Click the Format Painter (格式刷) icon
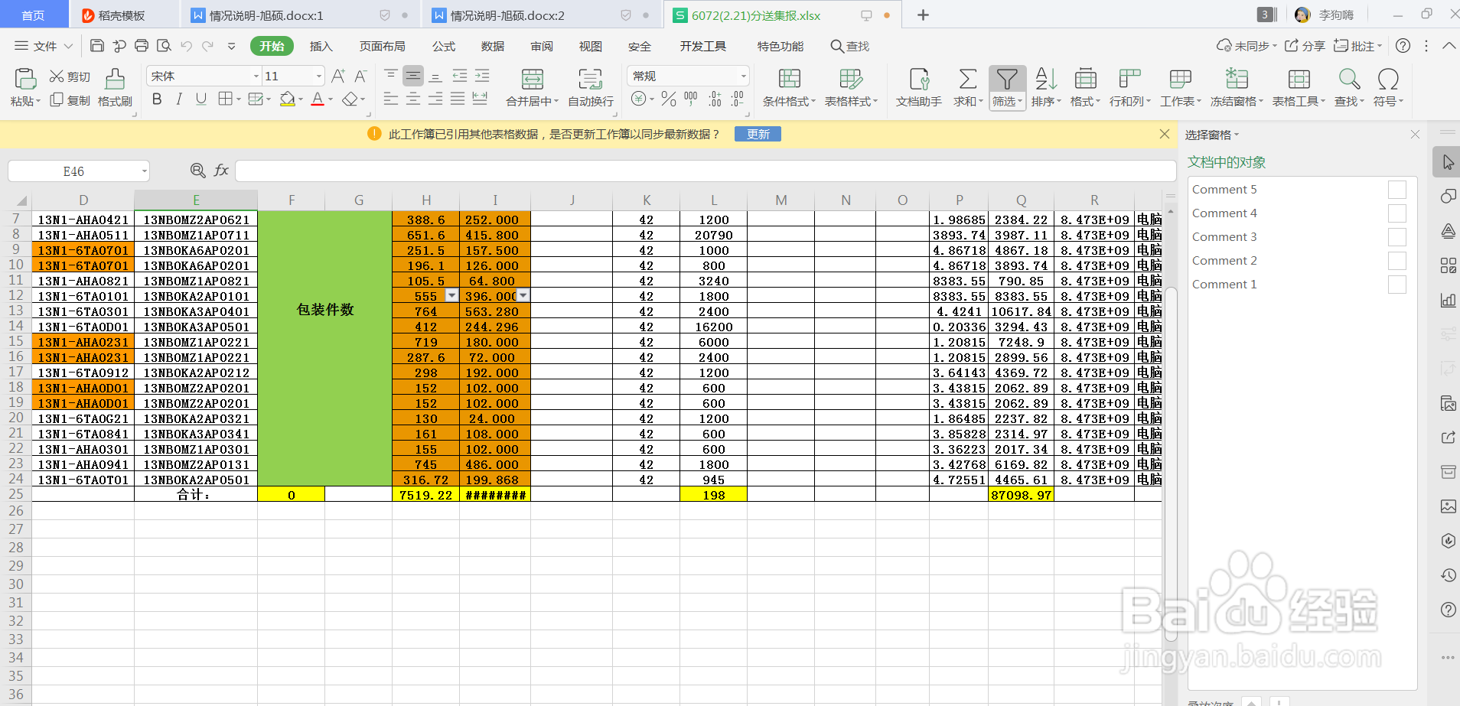The width and height of the screenshot is (1460, 706). (x=115, y=80)
